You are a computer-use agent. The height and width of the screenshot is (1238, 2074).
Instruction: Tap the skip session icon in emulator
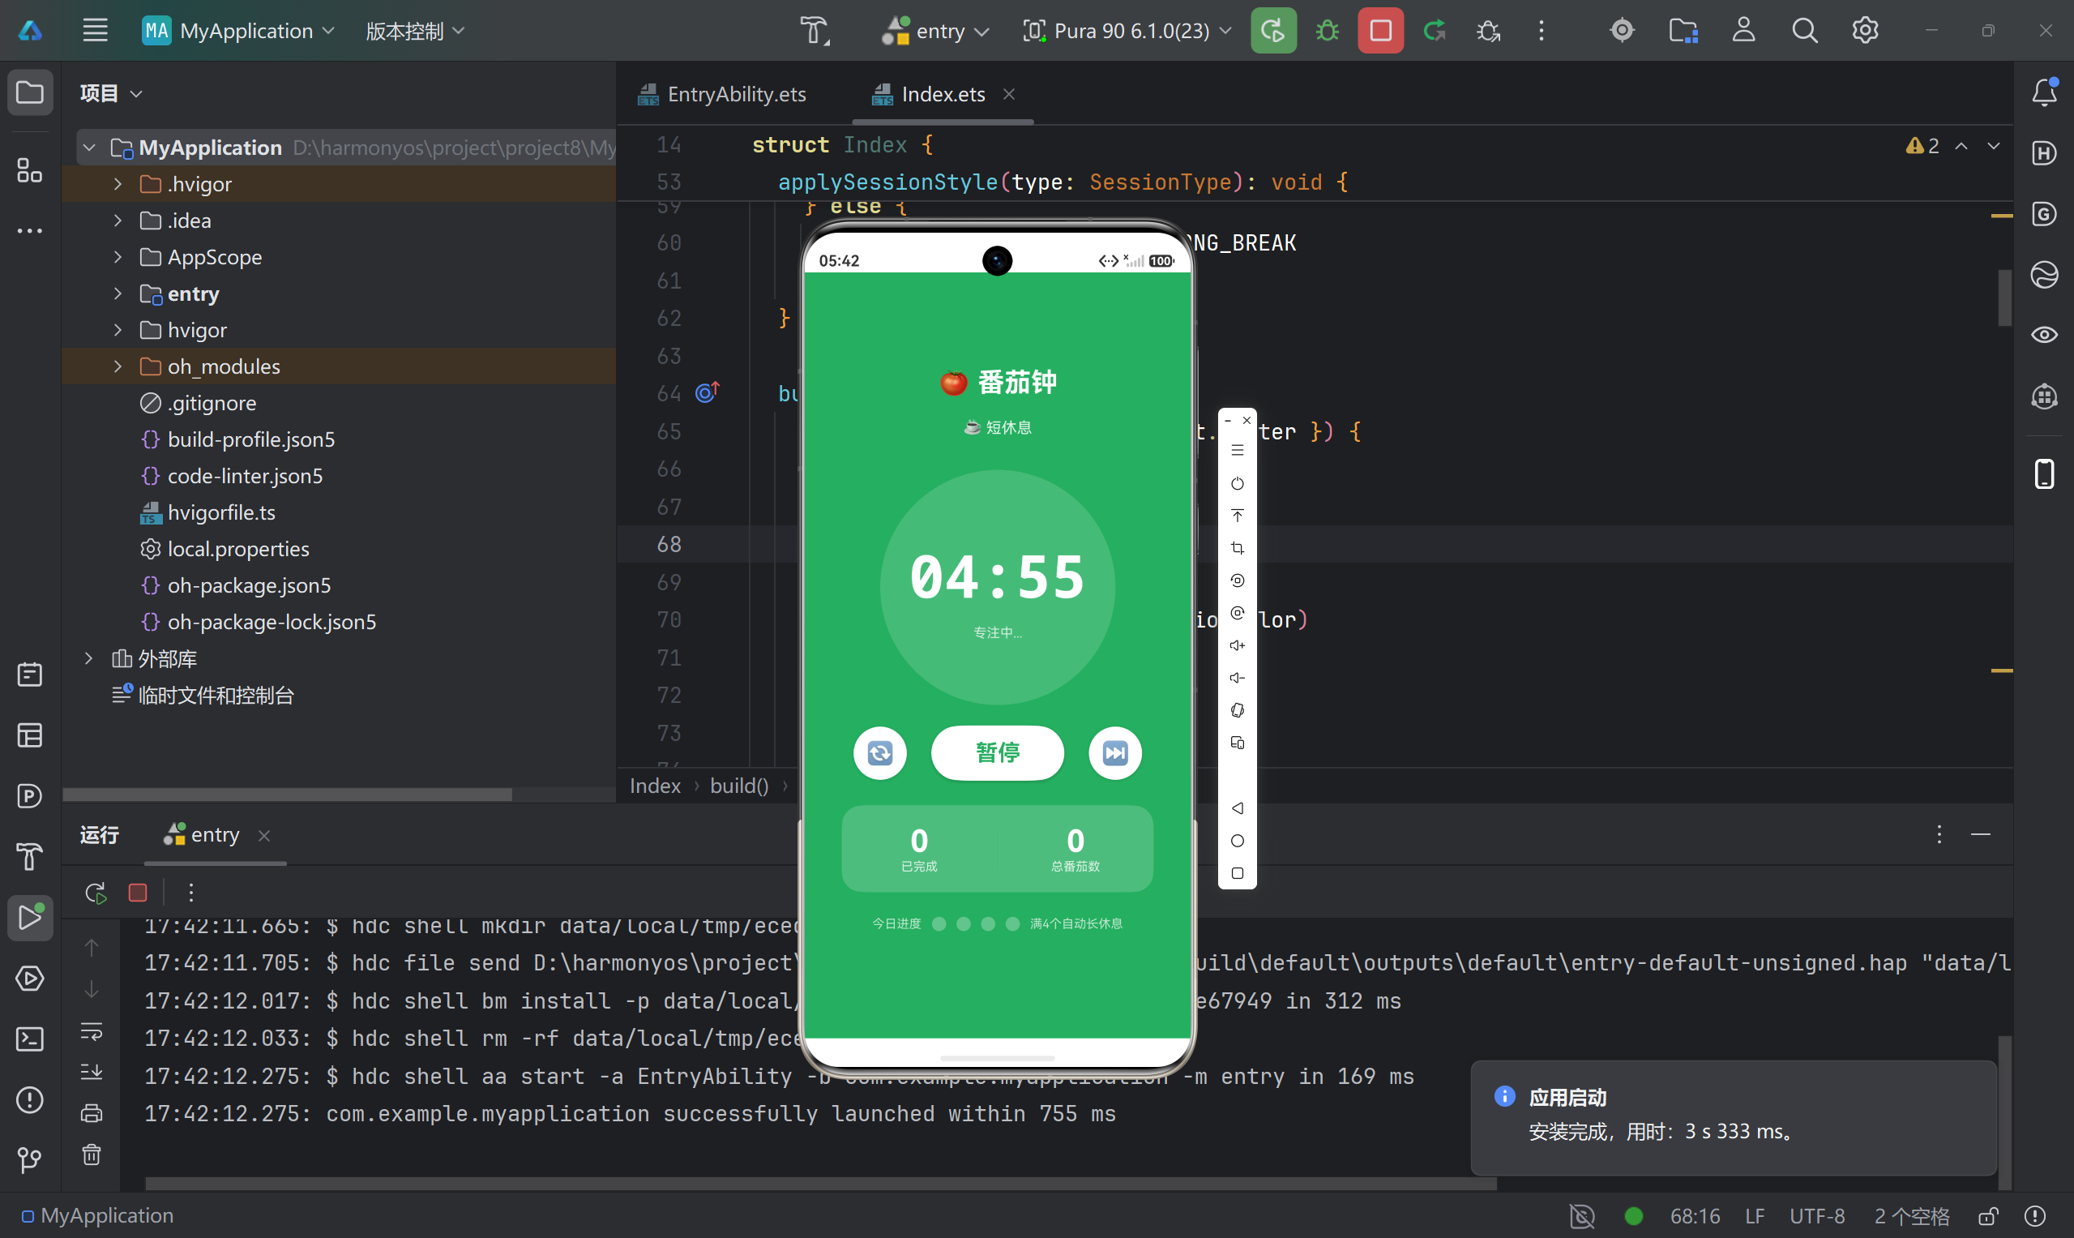click(x=1115, y=753)
